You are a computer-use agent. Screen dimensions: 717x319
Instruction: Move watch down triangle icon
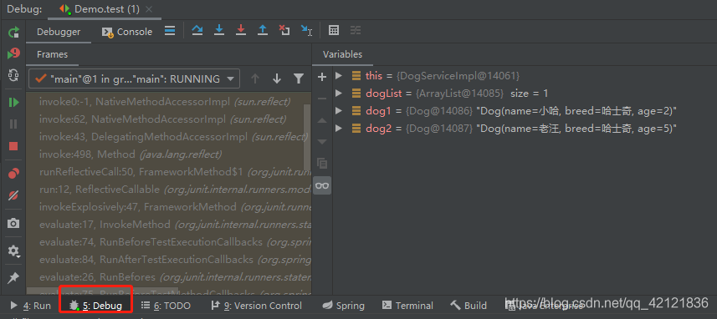[x=322, y=141]
